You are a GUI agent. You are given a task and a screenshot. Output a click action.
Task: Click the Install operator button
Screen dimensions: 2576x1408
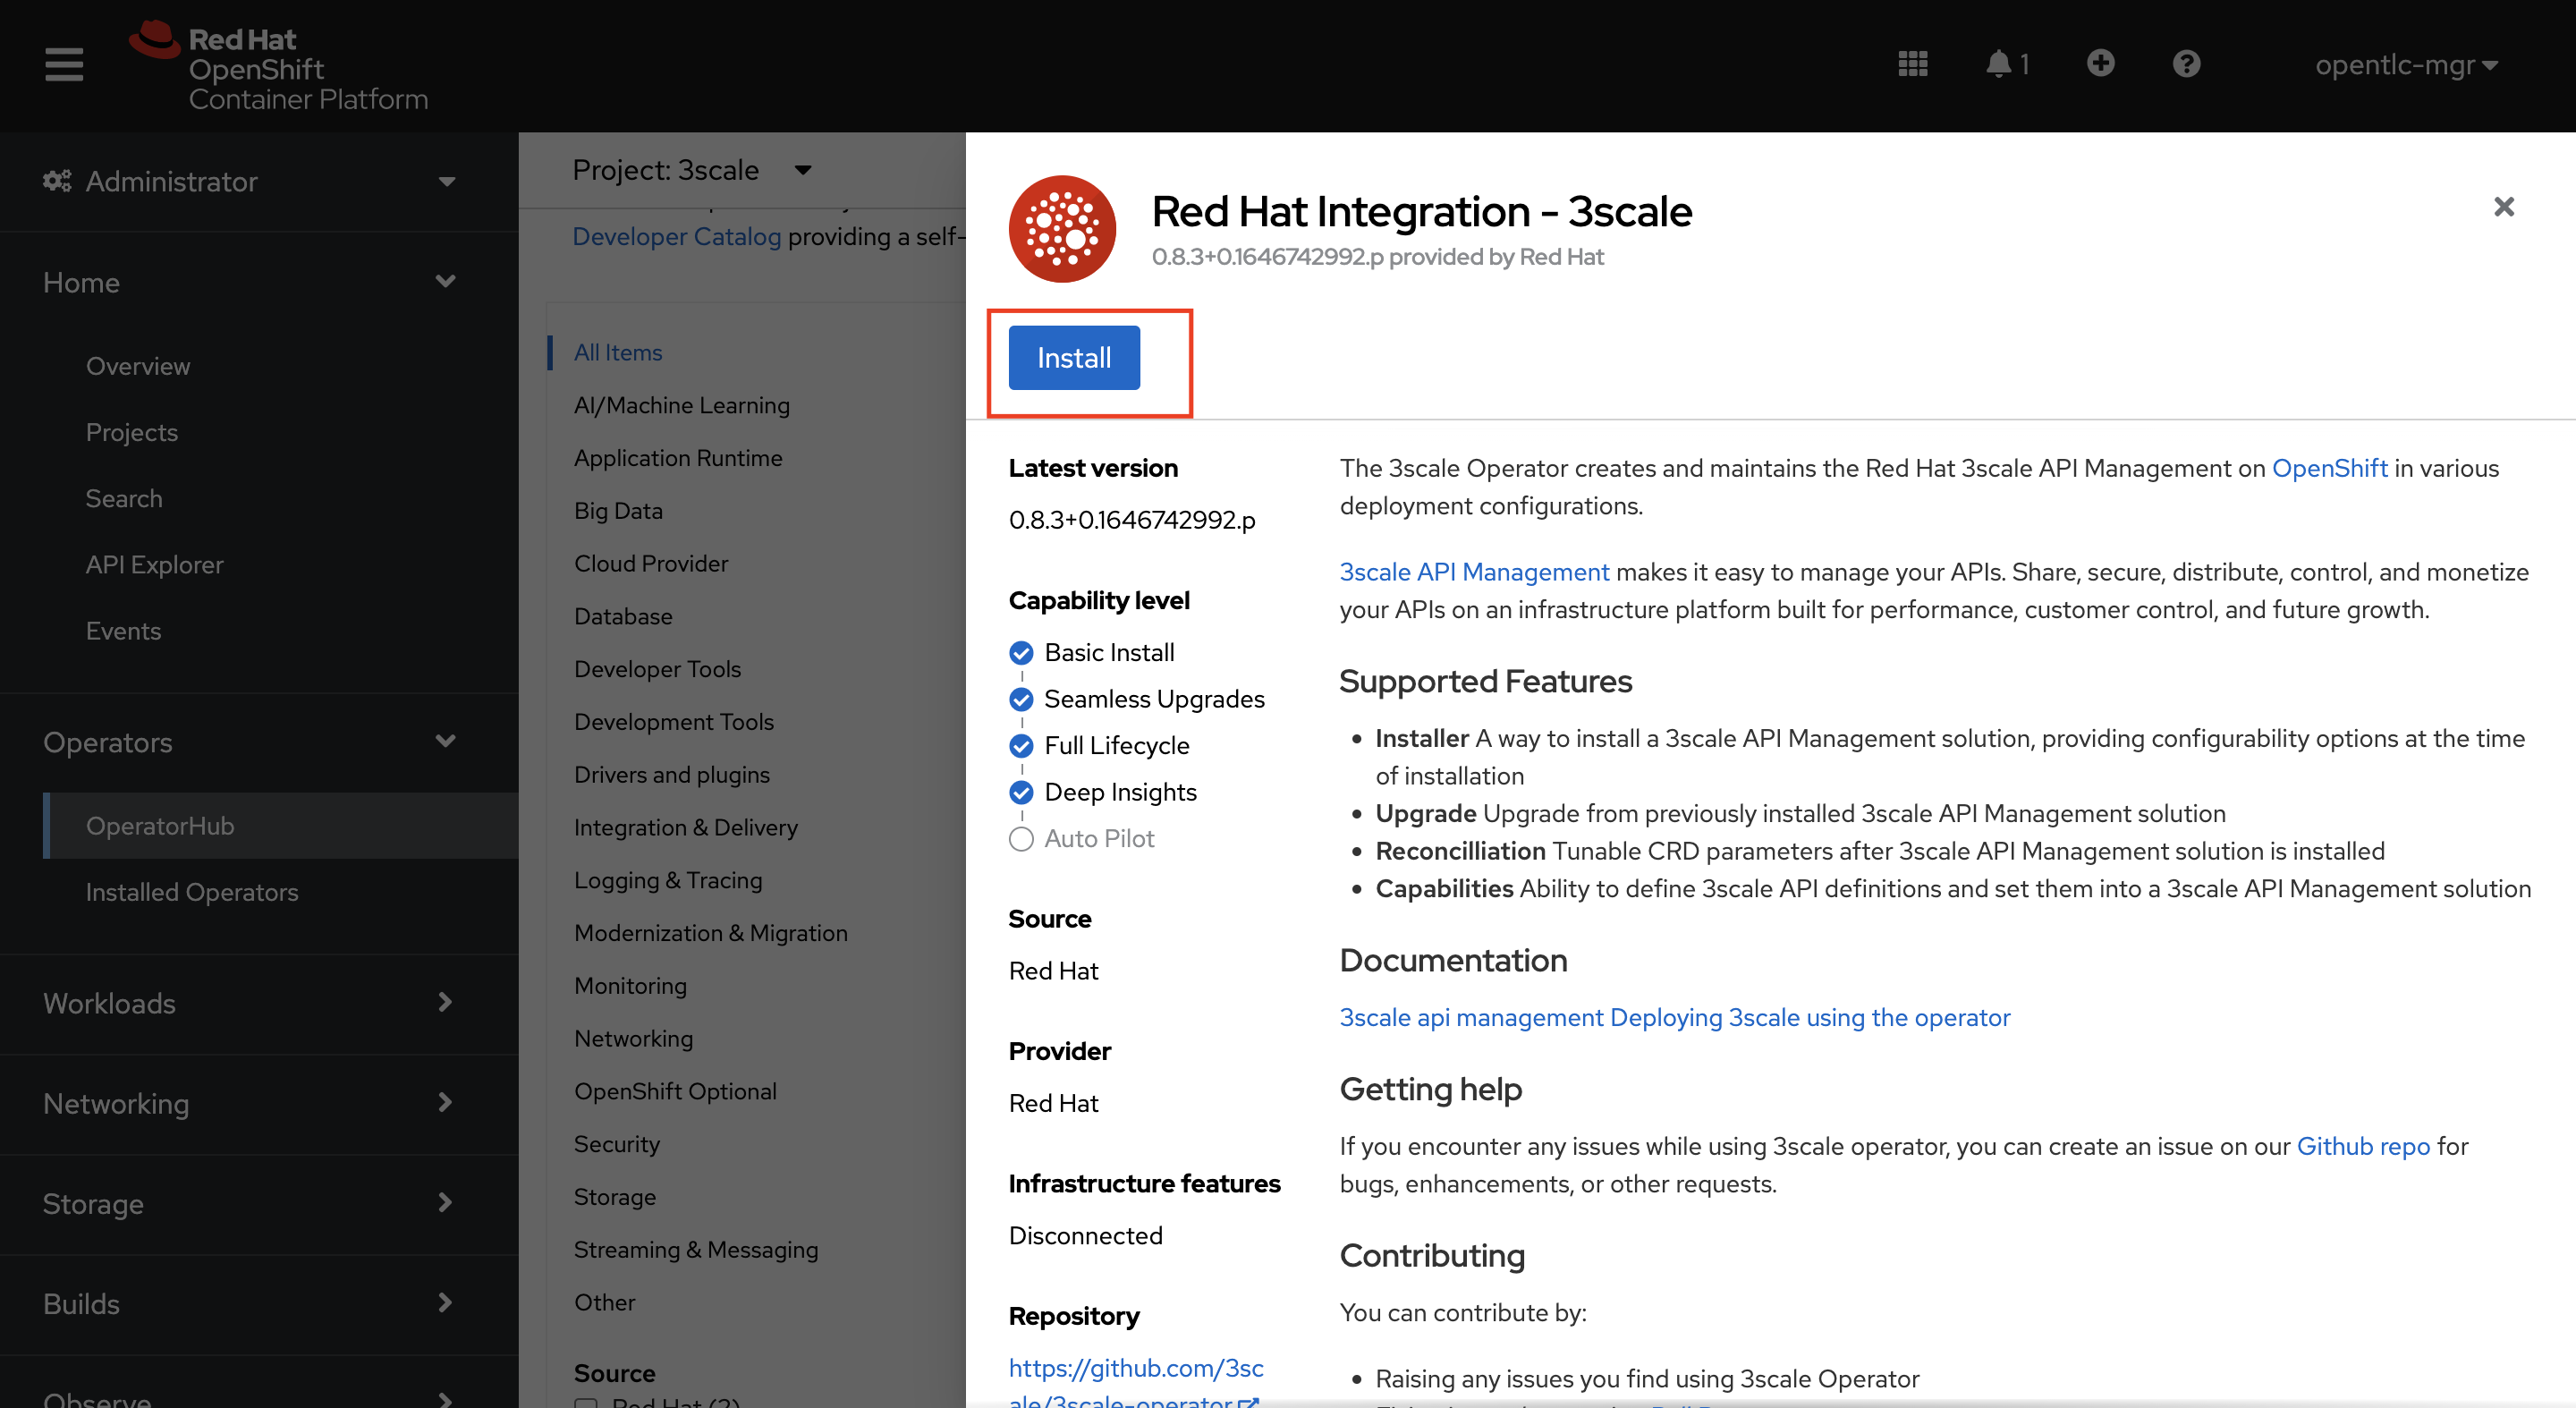[1073, 357]
